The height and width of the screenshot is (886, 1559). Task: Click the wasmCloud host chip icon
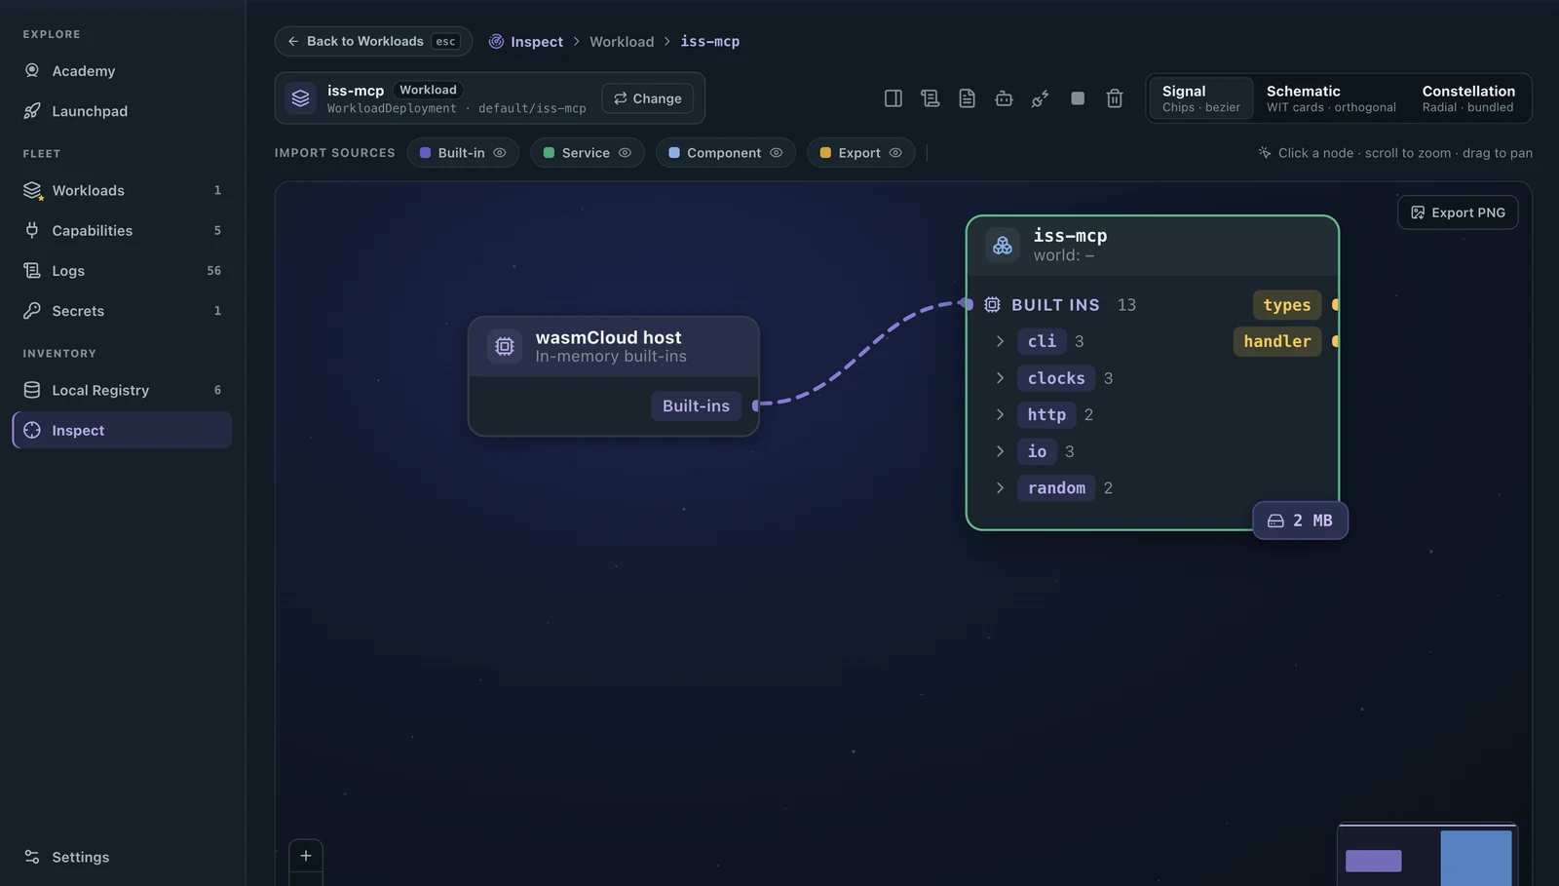505,346
